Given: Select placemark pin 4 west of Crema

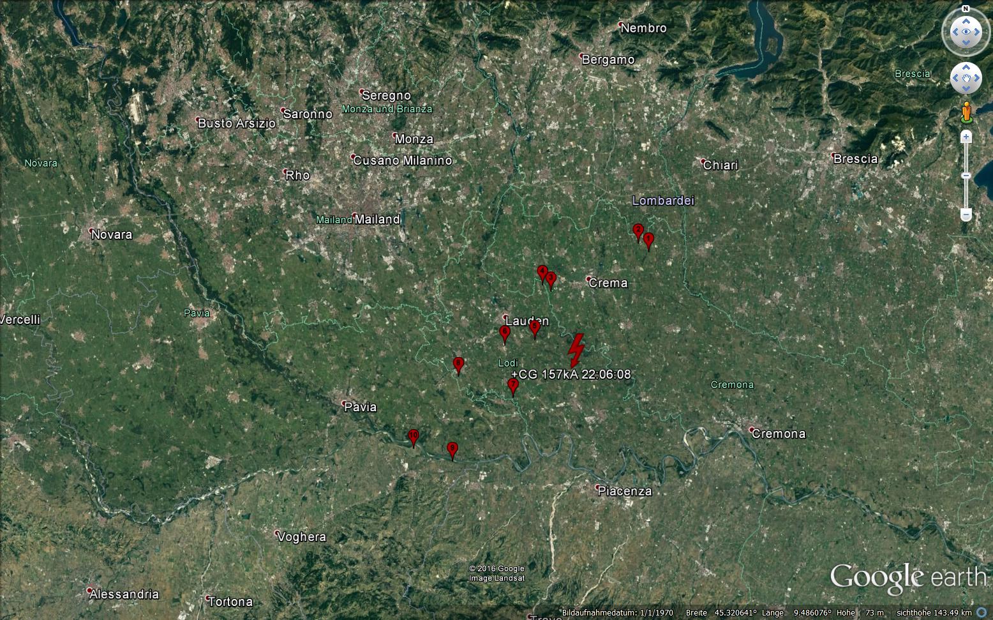Looking at the screenshot, I should coord(542,273).
